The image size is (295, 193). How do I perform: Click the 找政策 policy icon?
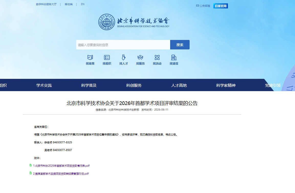coord(90,57)
